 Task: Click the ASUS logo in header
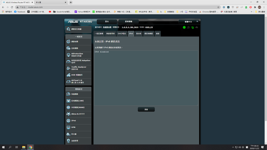[x=73, y=21]
